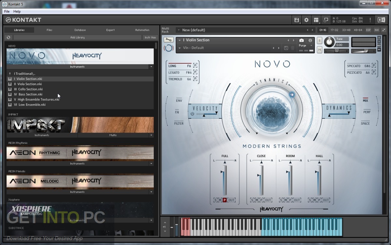Open IMPAKT Multis dropdown arrow

coord(151,135)
